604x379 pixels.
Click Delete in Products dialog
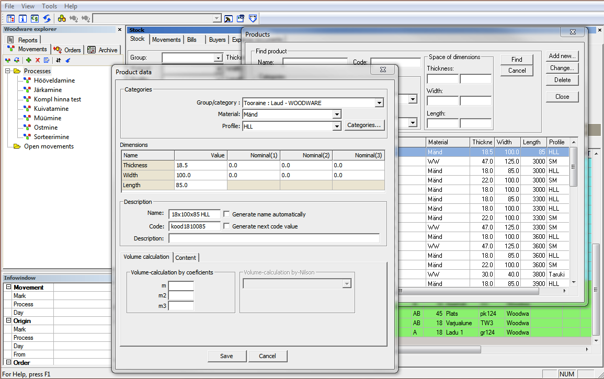point(562,80)
